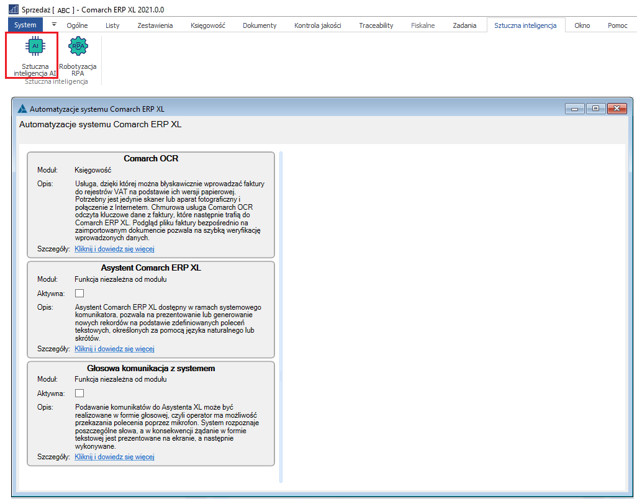Select the Księgowość ribbon tab
The width and height of the screenshot is (637, 499).
pos(207,25)
